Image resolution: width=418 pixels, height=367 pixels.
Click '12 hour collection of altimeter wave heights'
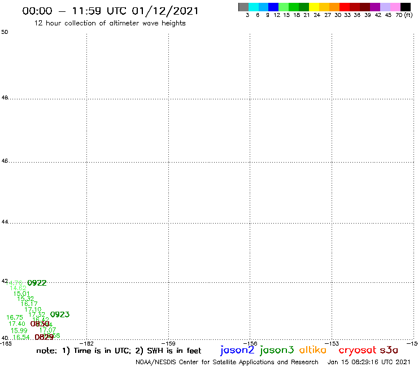pos(110,23)
